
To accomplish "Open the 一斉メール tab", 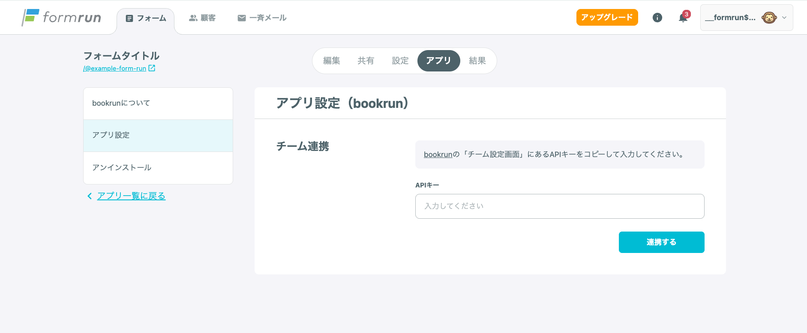I will tap(262, 18).
